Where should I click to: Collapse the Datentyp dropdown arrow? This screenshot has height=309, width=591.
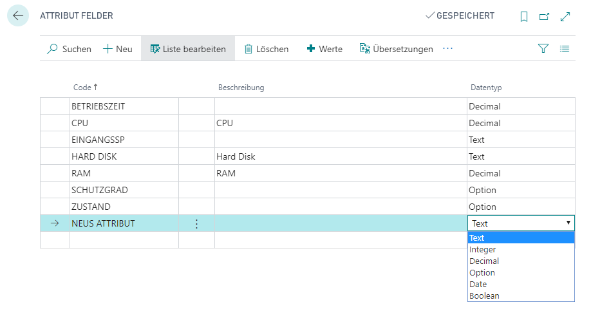(x=568, y=223)
